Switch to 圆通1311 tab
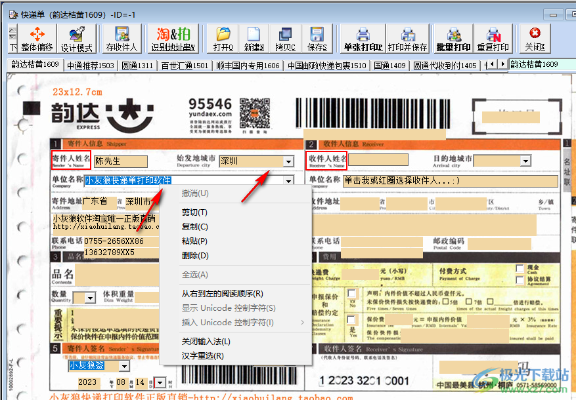Image resolution: width=576 pixels, height=400 pixels. point(137,66)
